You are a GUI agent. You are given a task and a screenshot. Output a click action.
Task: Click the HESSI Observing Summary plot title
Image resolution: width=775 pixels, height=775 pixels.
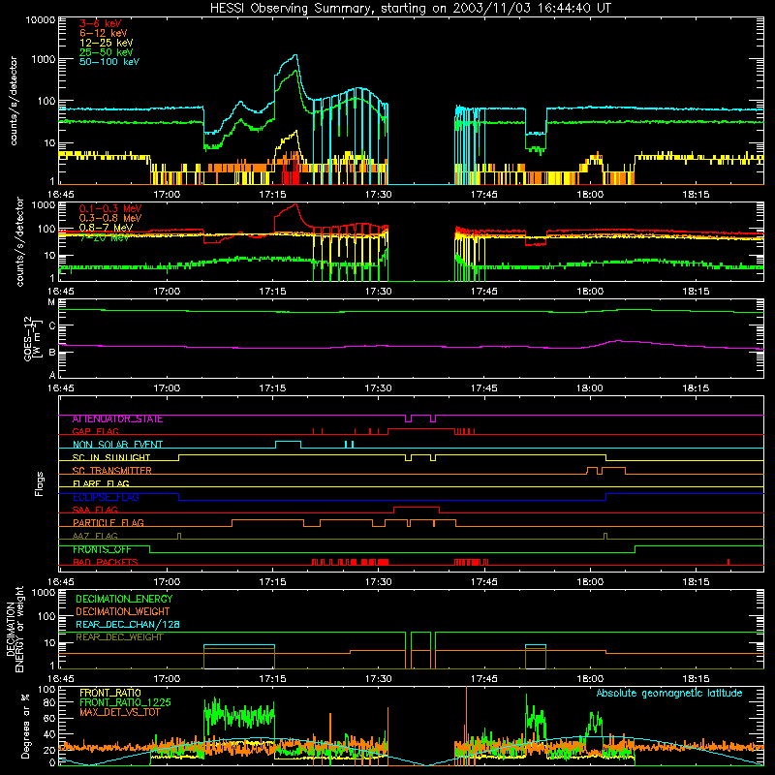coord(410,9)
